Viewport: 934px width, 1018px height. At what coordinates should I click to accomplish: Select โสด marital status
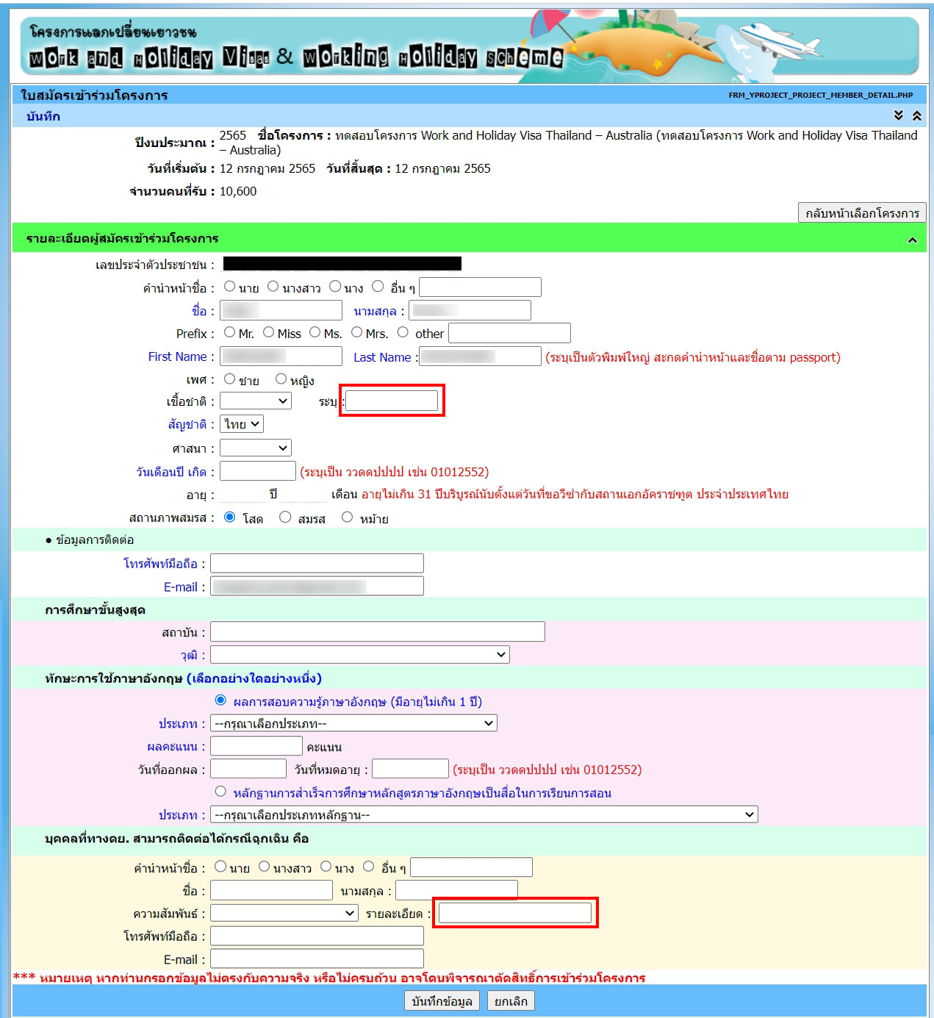229,517
